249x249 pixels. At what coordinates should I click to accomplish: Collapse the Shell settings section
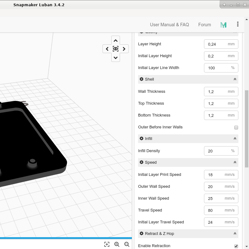coord(235,79)
